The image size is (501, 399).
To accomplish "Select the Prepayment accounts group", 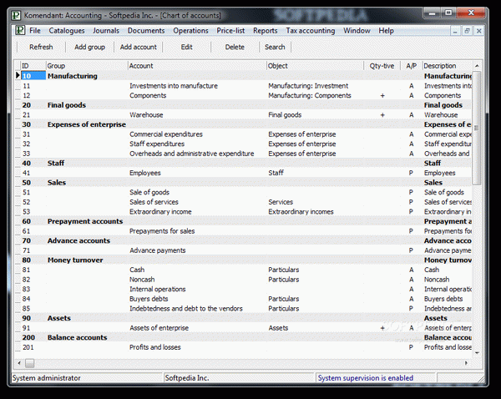I will point(85,221).
